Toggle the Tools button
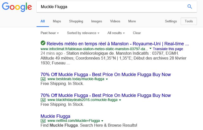 189,21
